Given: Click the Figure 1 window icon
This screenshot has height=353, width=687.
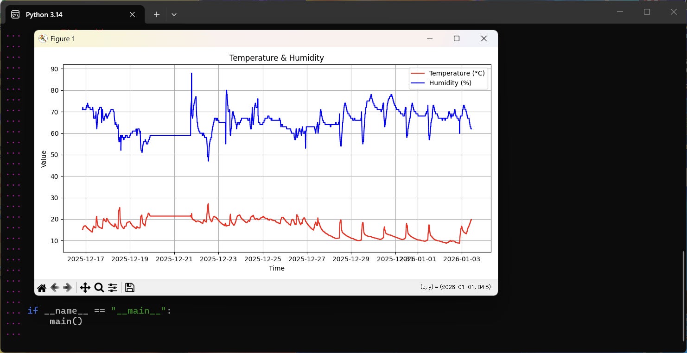Looking at the screenshot, I should pos(43,39).
